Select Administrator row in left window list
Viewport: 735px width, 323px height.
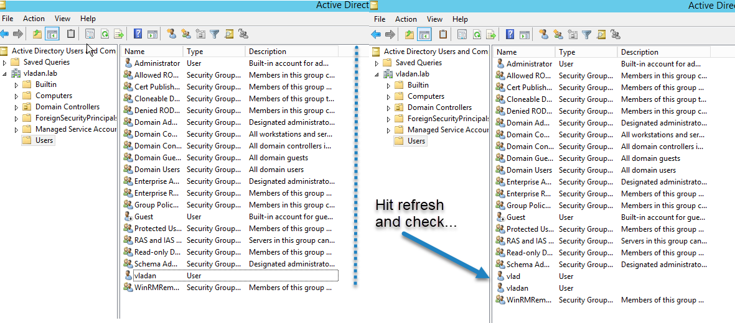pos(230,63)
